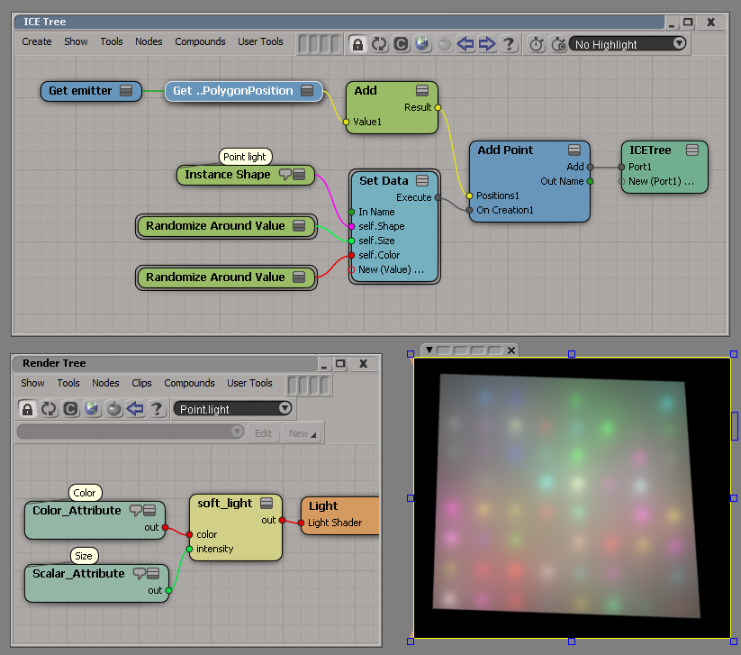The image size is (741, 655).
Task: Click the 'C' clear icon in Render Tree
Action: (70, 409)
